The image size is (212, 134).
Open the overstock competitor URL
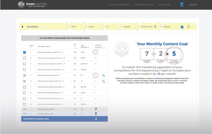tap(50, 104)
